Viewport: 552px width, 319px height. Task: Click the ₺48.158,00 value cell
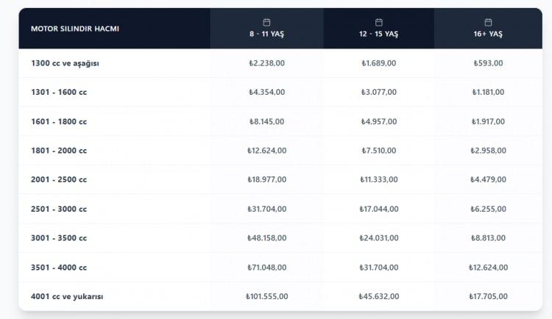tap(266, 238)
